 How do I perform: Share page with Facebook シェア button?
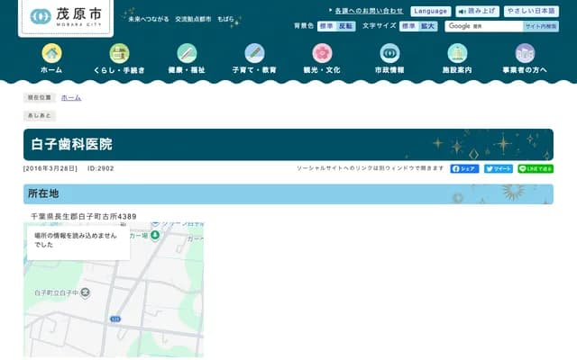tap(464, 168)
